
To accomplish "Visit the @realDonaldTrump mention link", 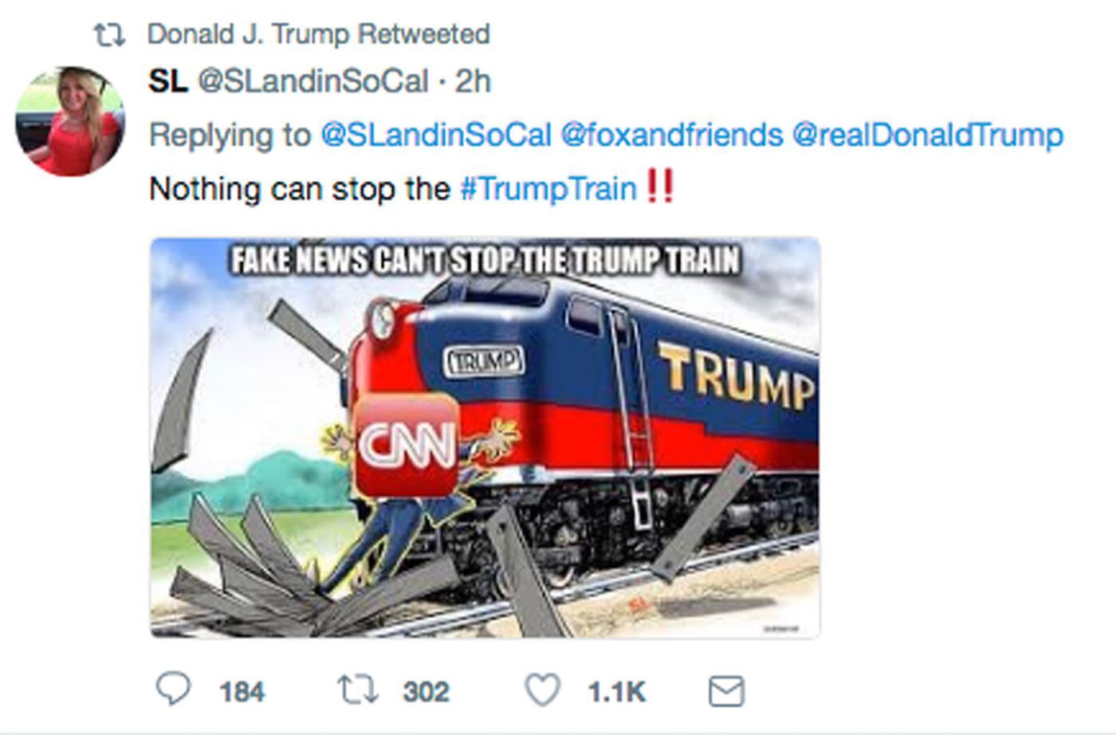I will pos(927,135).
